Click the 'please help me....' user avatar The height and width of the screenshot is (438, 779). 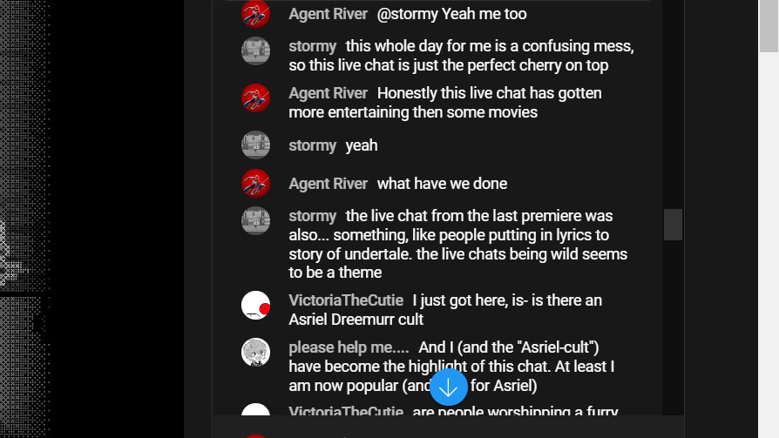256,352
